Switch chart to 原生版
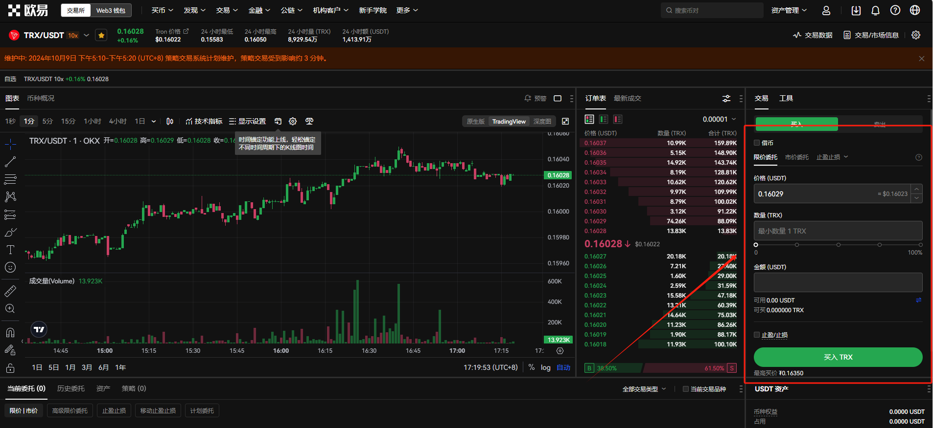933x428 pixels. click(x=475, y=121)
